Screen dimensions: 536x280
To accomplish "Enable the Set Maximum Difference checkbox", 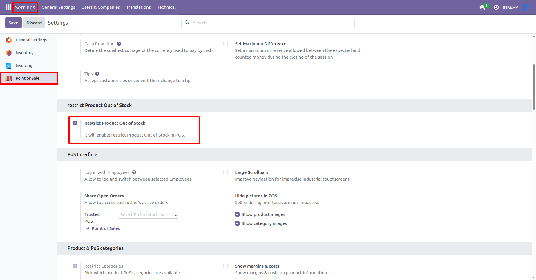I will pos(225,43).
